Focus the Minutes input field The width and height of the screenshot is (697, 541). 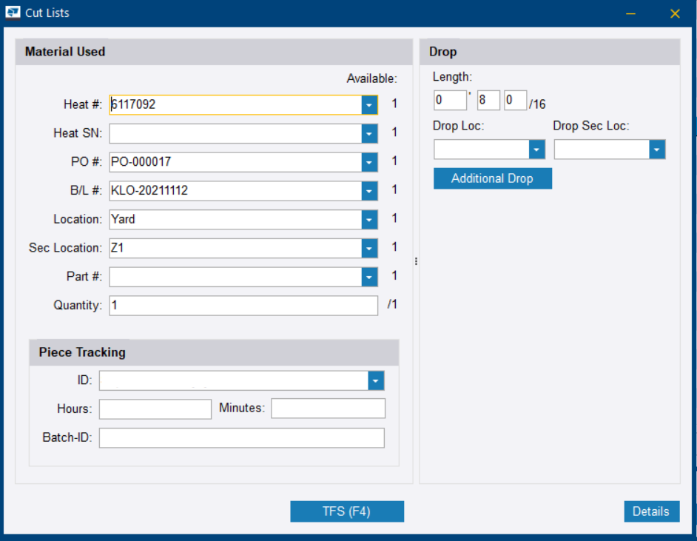(x=328, y=408)
